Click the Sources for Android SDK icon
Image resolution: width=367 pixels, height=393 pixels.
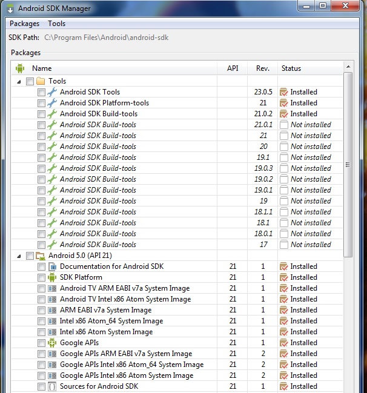[x=51, y=386]
